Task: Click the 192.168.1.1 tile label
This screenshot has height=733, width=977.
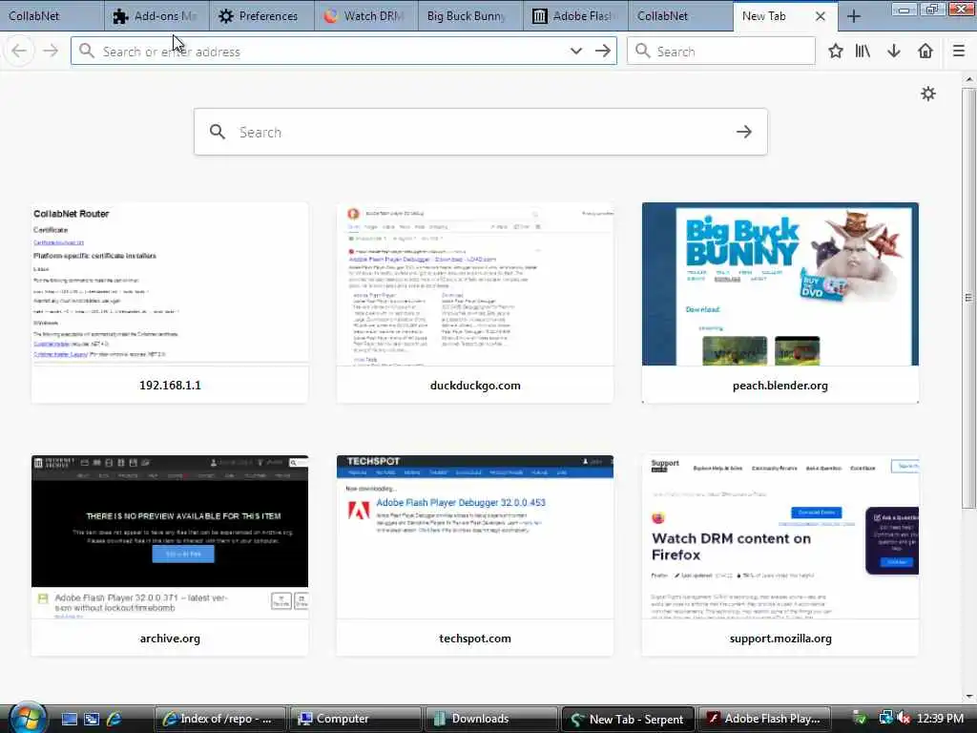Action: (x=170, y=386)
